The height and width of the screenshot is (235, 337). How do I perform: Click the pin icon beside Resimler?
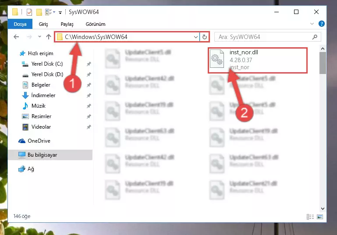[x=89, y=116]
